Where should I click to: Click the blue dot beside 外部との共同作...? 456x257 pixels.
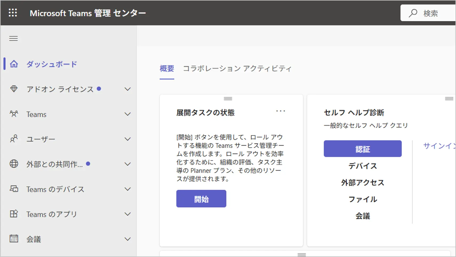coord(88,164)
